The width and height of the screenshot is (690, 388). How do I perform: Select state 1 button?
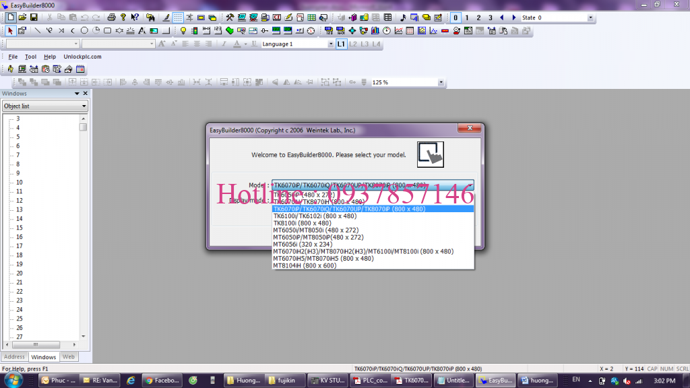click(467, 18)
